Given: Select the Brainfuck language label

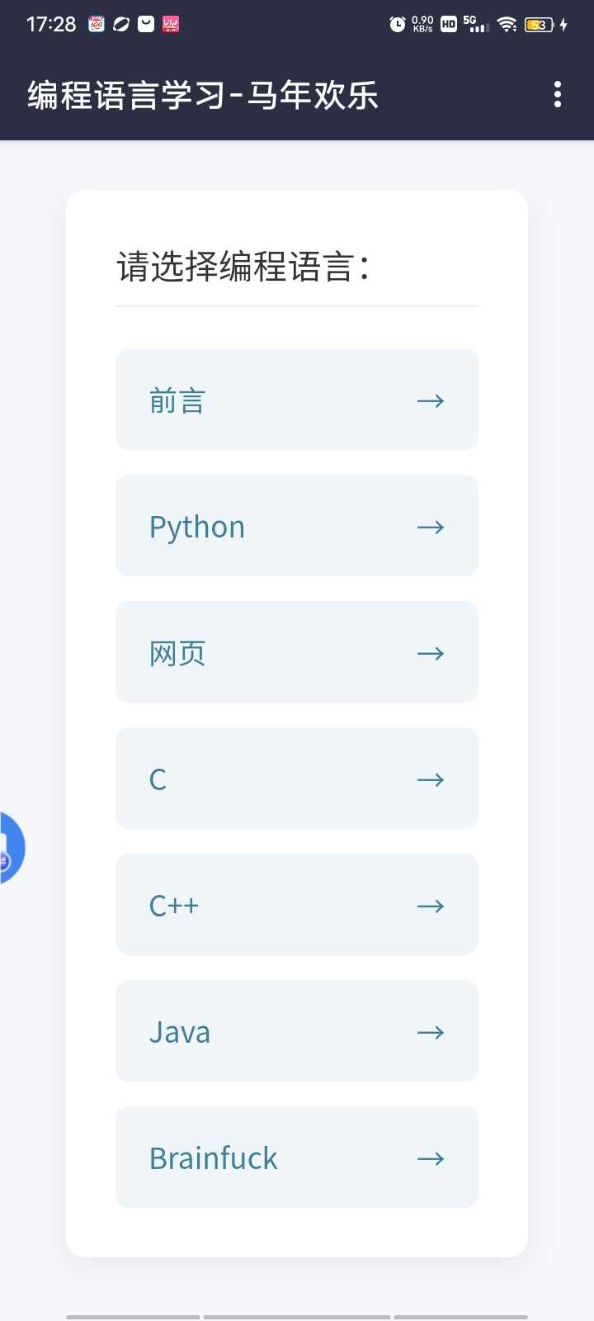Looking at the screenshot, I should (214, 1159).
